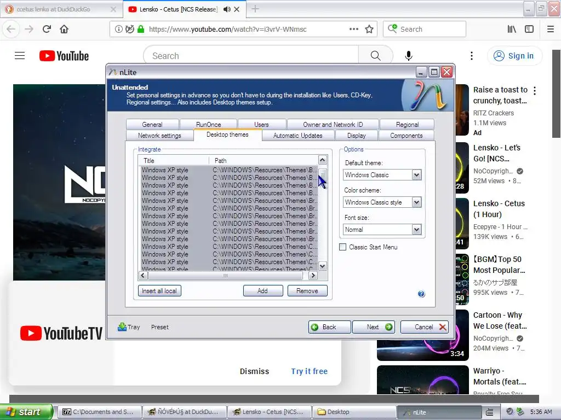Open Automatic Updates tab
The width and height of the screenshot is (561, 420).
pyautogui.click(x=297, y=136)
